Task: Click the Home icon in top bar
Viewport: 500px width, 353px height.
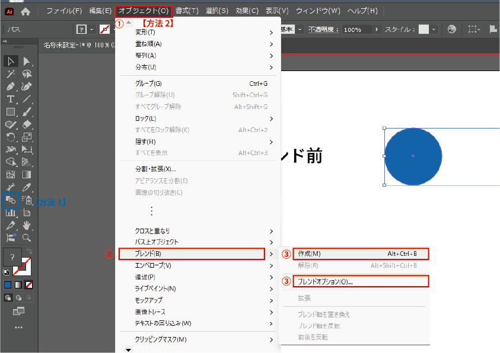Action: [x=26, y=11]
